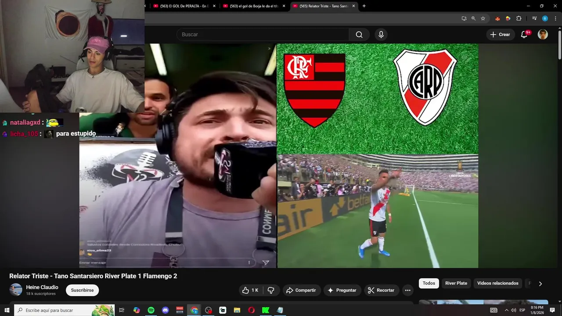Subscribe with the Suscribirse button
Viewport: 562px width, 316px height.
82,290
